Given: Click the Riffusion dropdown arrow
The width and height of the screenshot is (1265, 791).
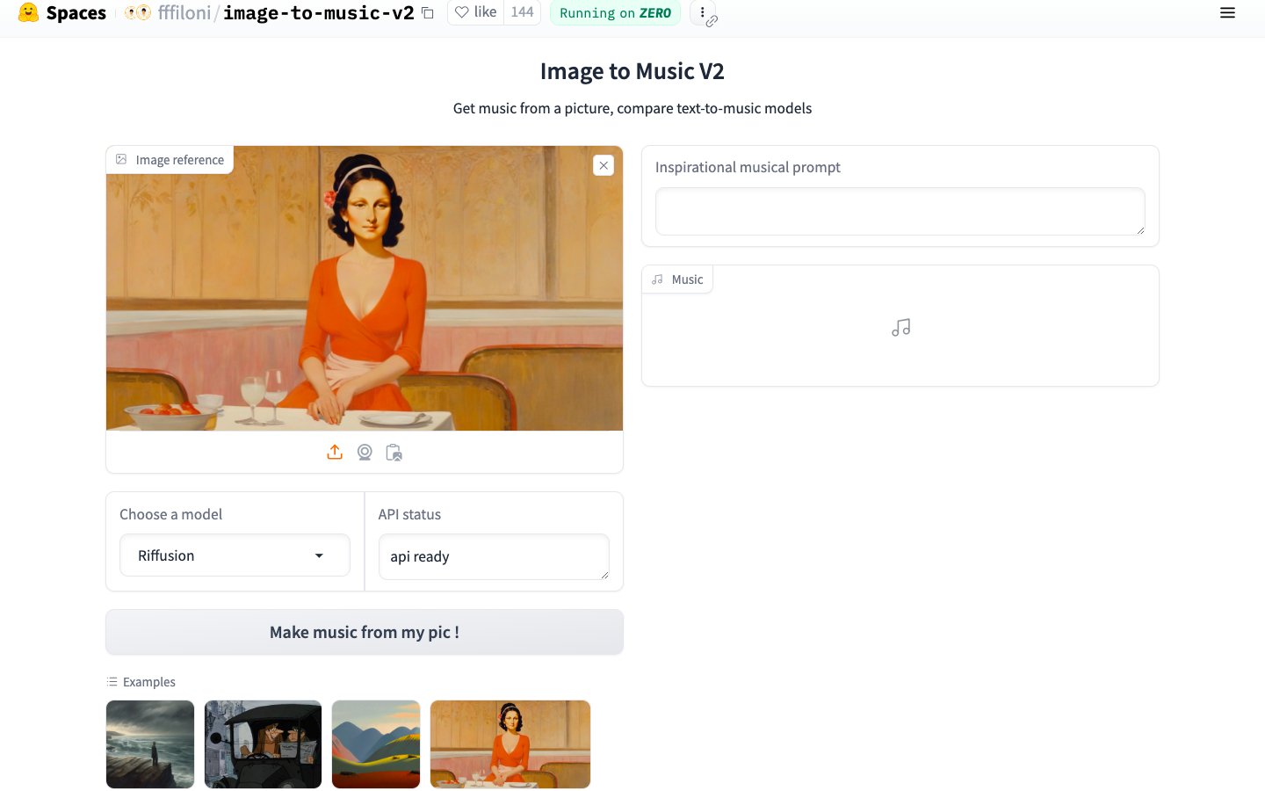Looking at the screenshot, I should click(319, 555).
